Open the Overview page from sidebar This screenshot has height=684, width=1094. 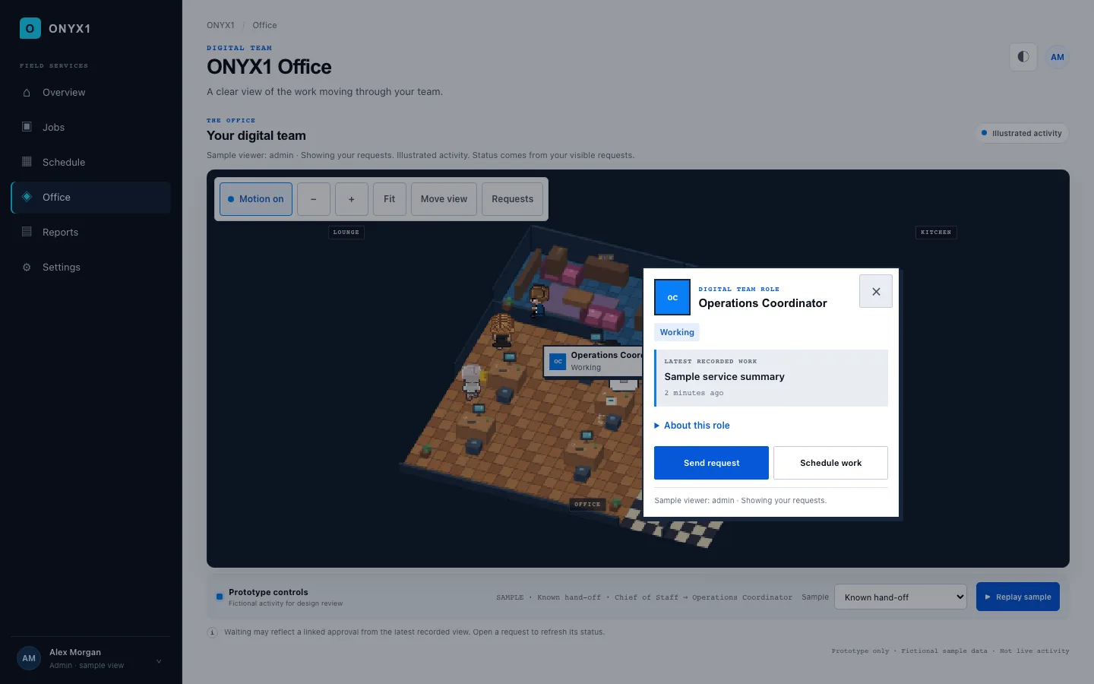pyautogui.click(x=90, y=93)
